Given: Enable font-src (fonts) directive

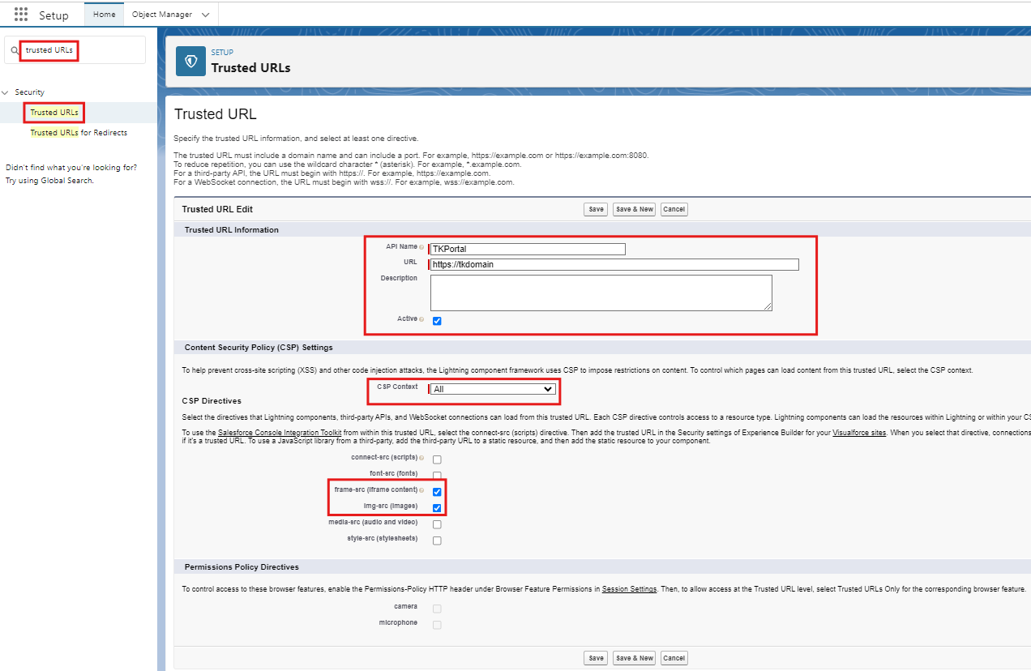Looking at the screenshot, I should [x=437, y=476].
